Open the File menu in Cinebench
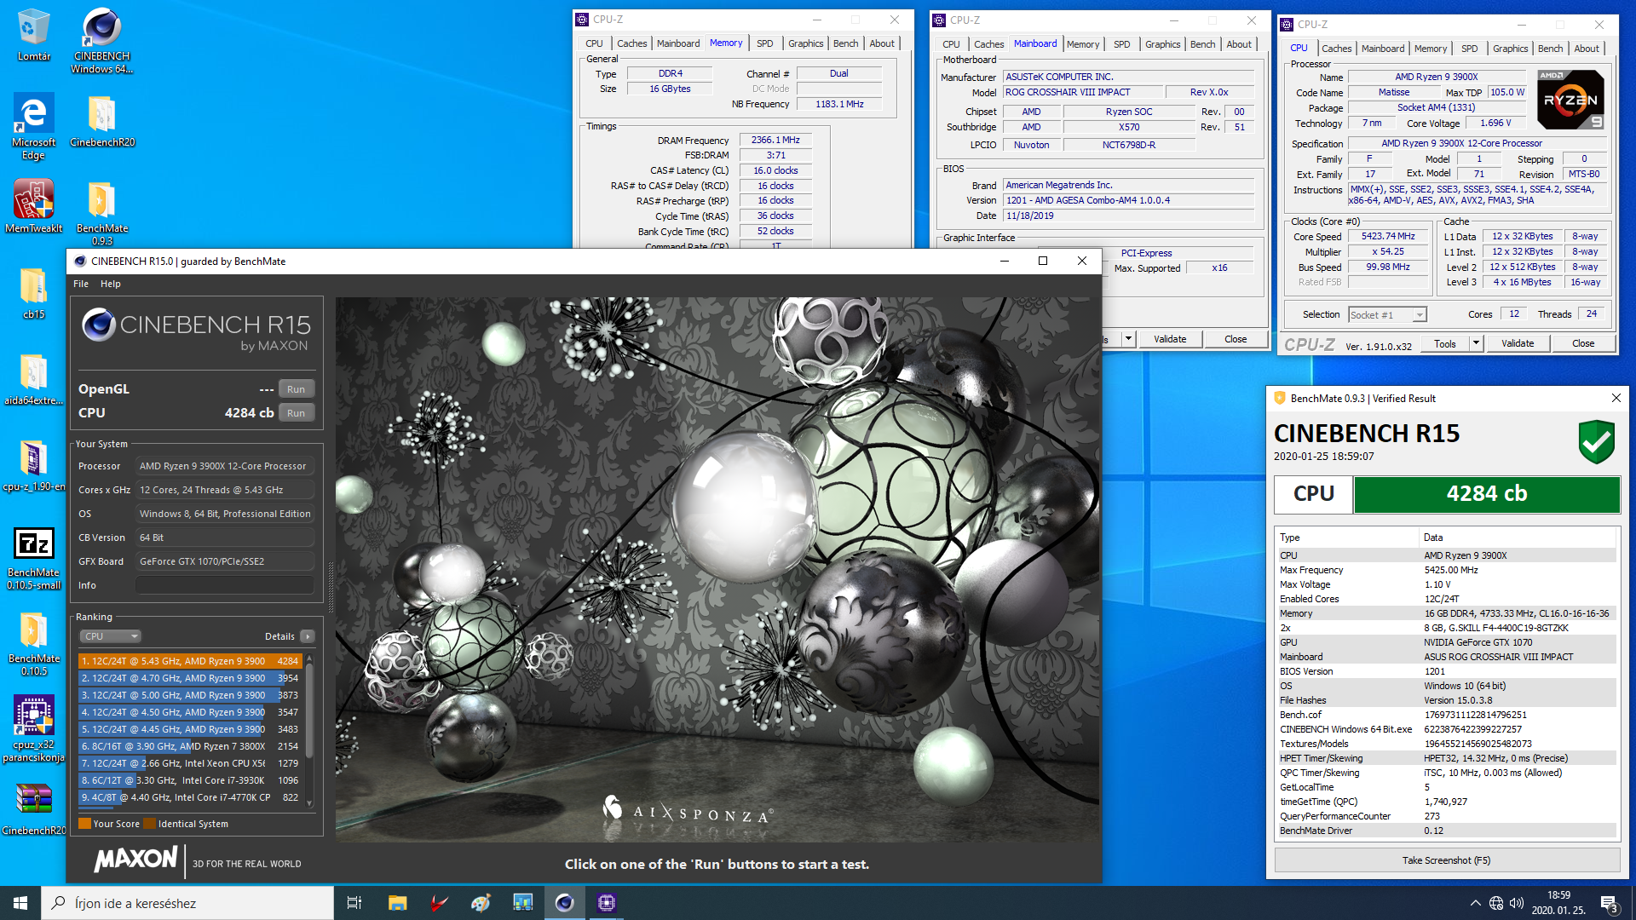Image resolution: width=1636 pixels, height=920 pixels. [x=81, y=284]
